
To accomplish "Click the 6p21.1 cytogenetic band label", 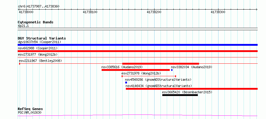I will (23, 26).
